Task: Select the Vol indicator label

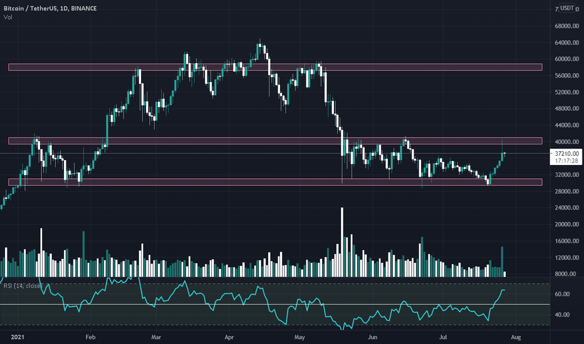Action: [8, 17]
